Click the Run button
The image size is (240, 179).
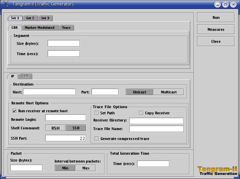216,17
